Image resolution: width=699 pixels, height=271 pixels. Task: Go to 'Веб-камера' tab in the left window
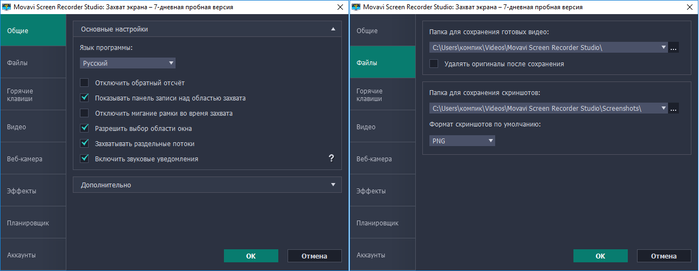pyautogui.click(x=33, y=159)
